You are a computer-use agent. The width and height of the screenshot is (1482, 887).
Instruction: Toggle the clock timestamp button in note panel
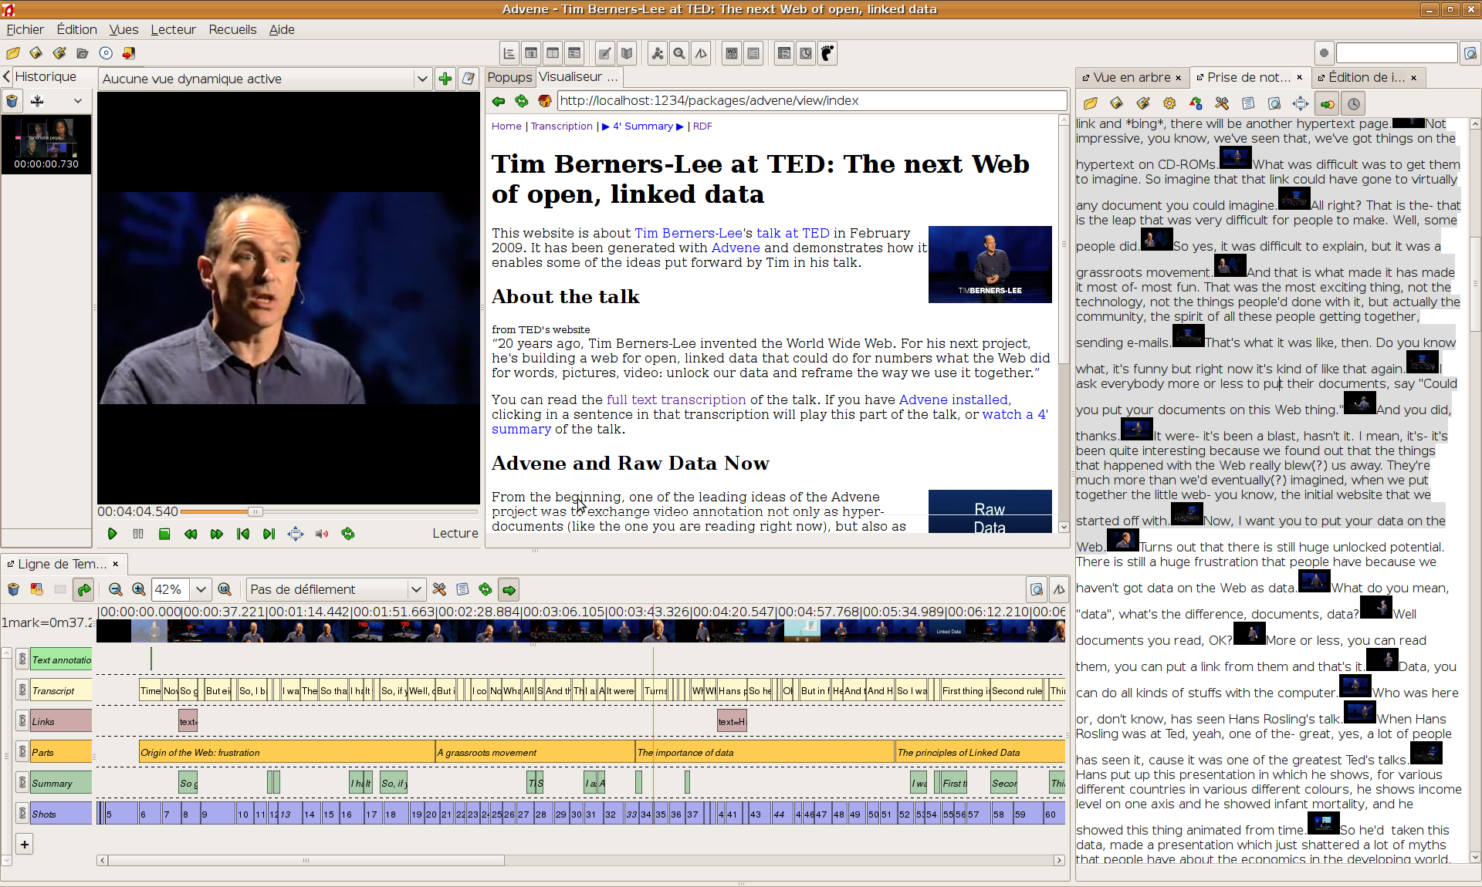point(1354,103)
